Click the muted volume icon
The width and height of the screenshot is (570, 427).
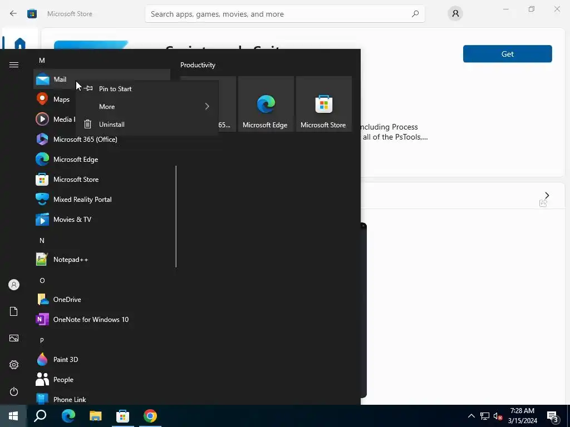[498, 416]
